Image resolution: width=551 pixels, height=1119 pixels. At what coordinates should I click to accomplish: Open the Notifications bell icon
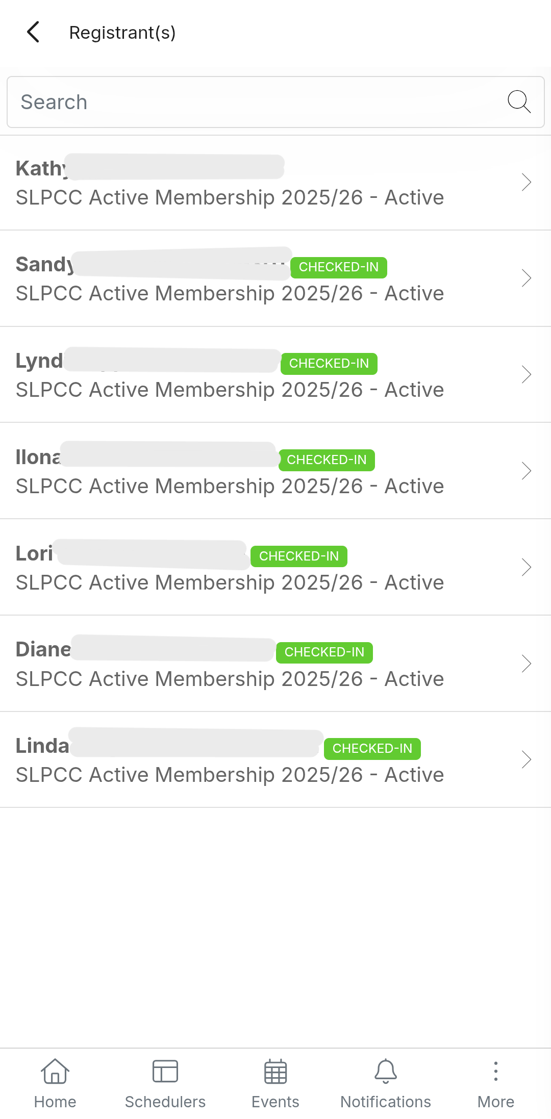pyautogui.click(x=386, y=1071)
